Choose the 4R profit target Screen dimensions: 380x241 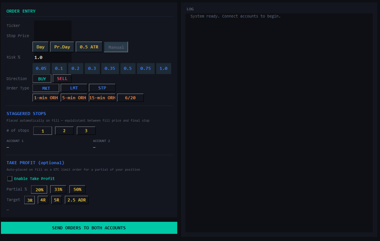click(x=43, y=200)
